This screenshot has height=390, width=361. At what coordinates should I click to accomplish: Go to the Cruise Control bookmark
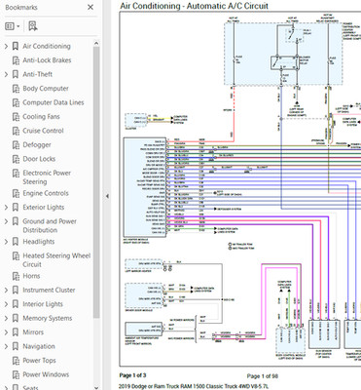(x=43, y=131)
